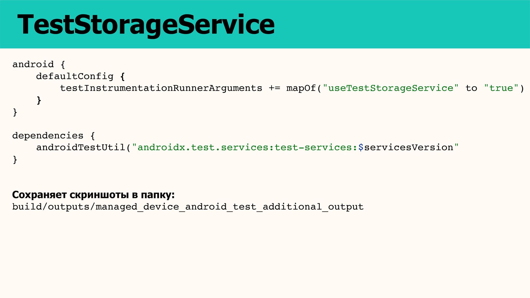Click the closing brace of defaultConfig
Screen dimensions: 530x298
click(x=39, y=100)
